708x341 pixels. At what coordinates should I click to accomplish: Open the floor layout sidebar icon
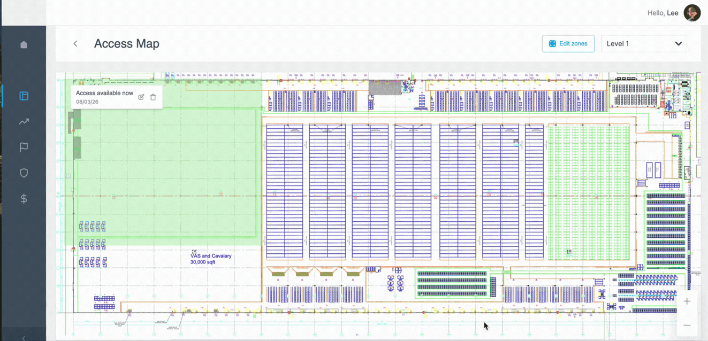[24, 96]
